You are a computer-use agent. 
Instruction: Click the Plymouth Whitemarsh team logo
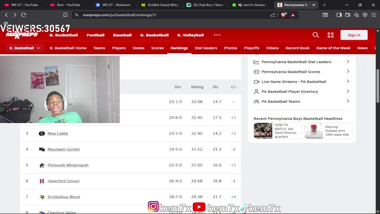42,165
